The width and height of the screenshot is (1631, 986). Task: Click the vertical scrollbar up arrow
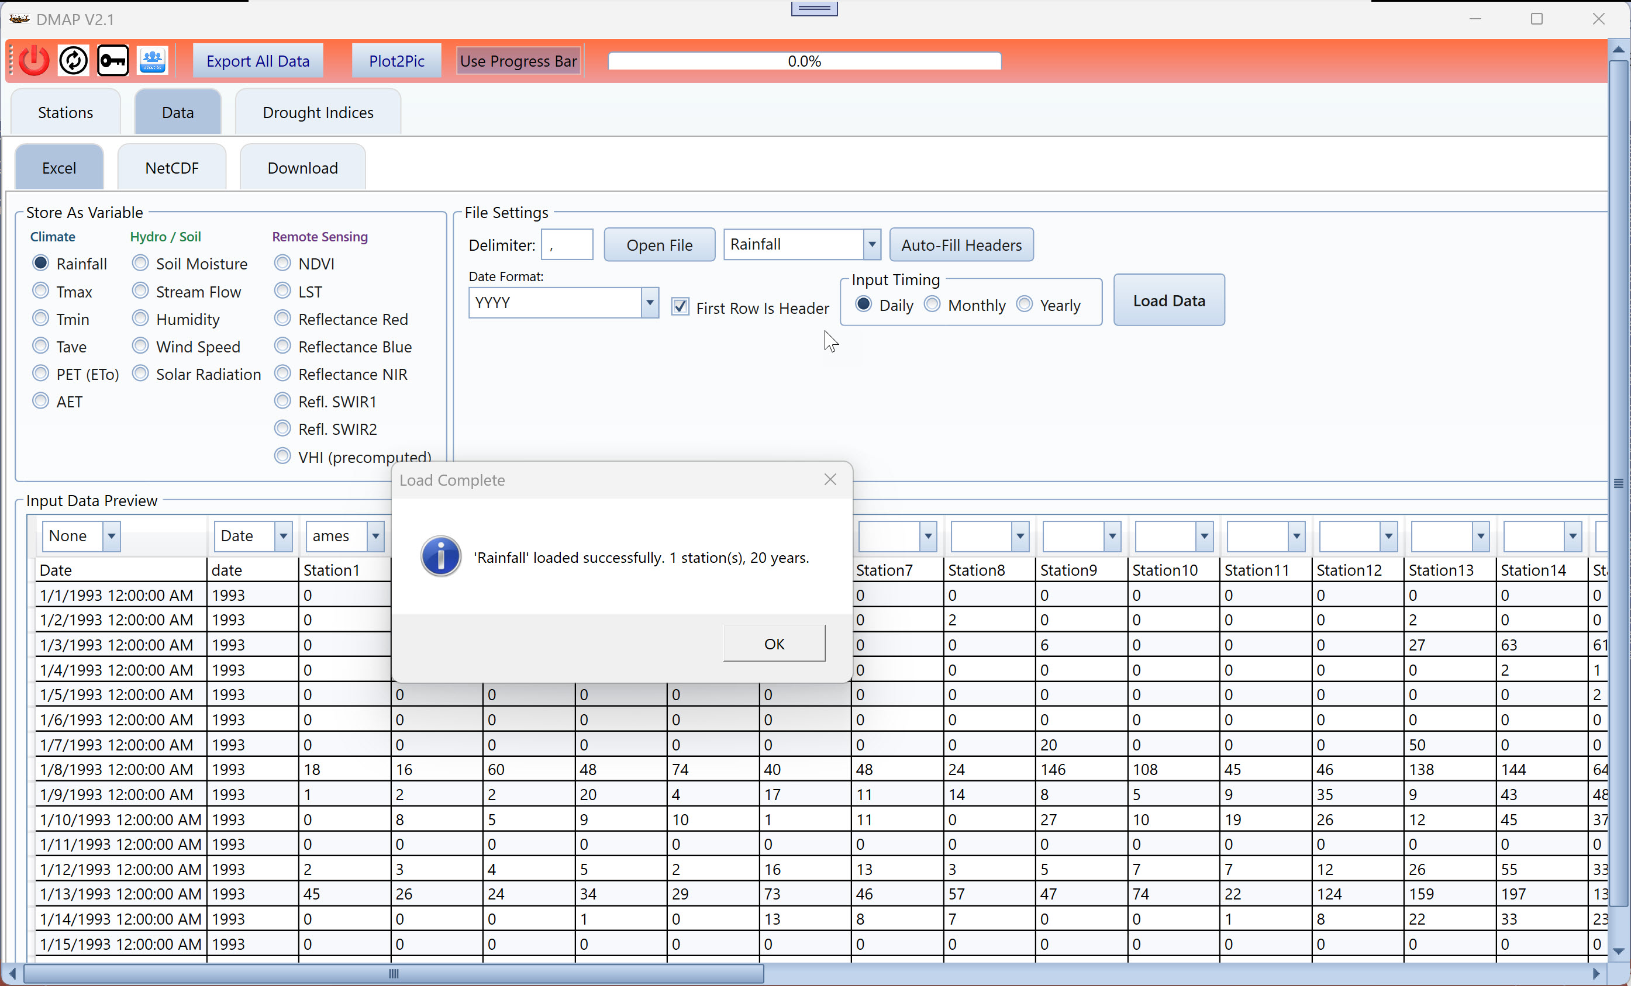coord(1618,50)
